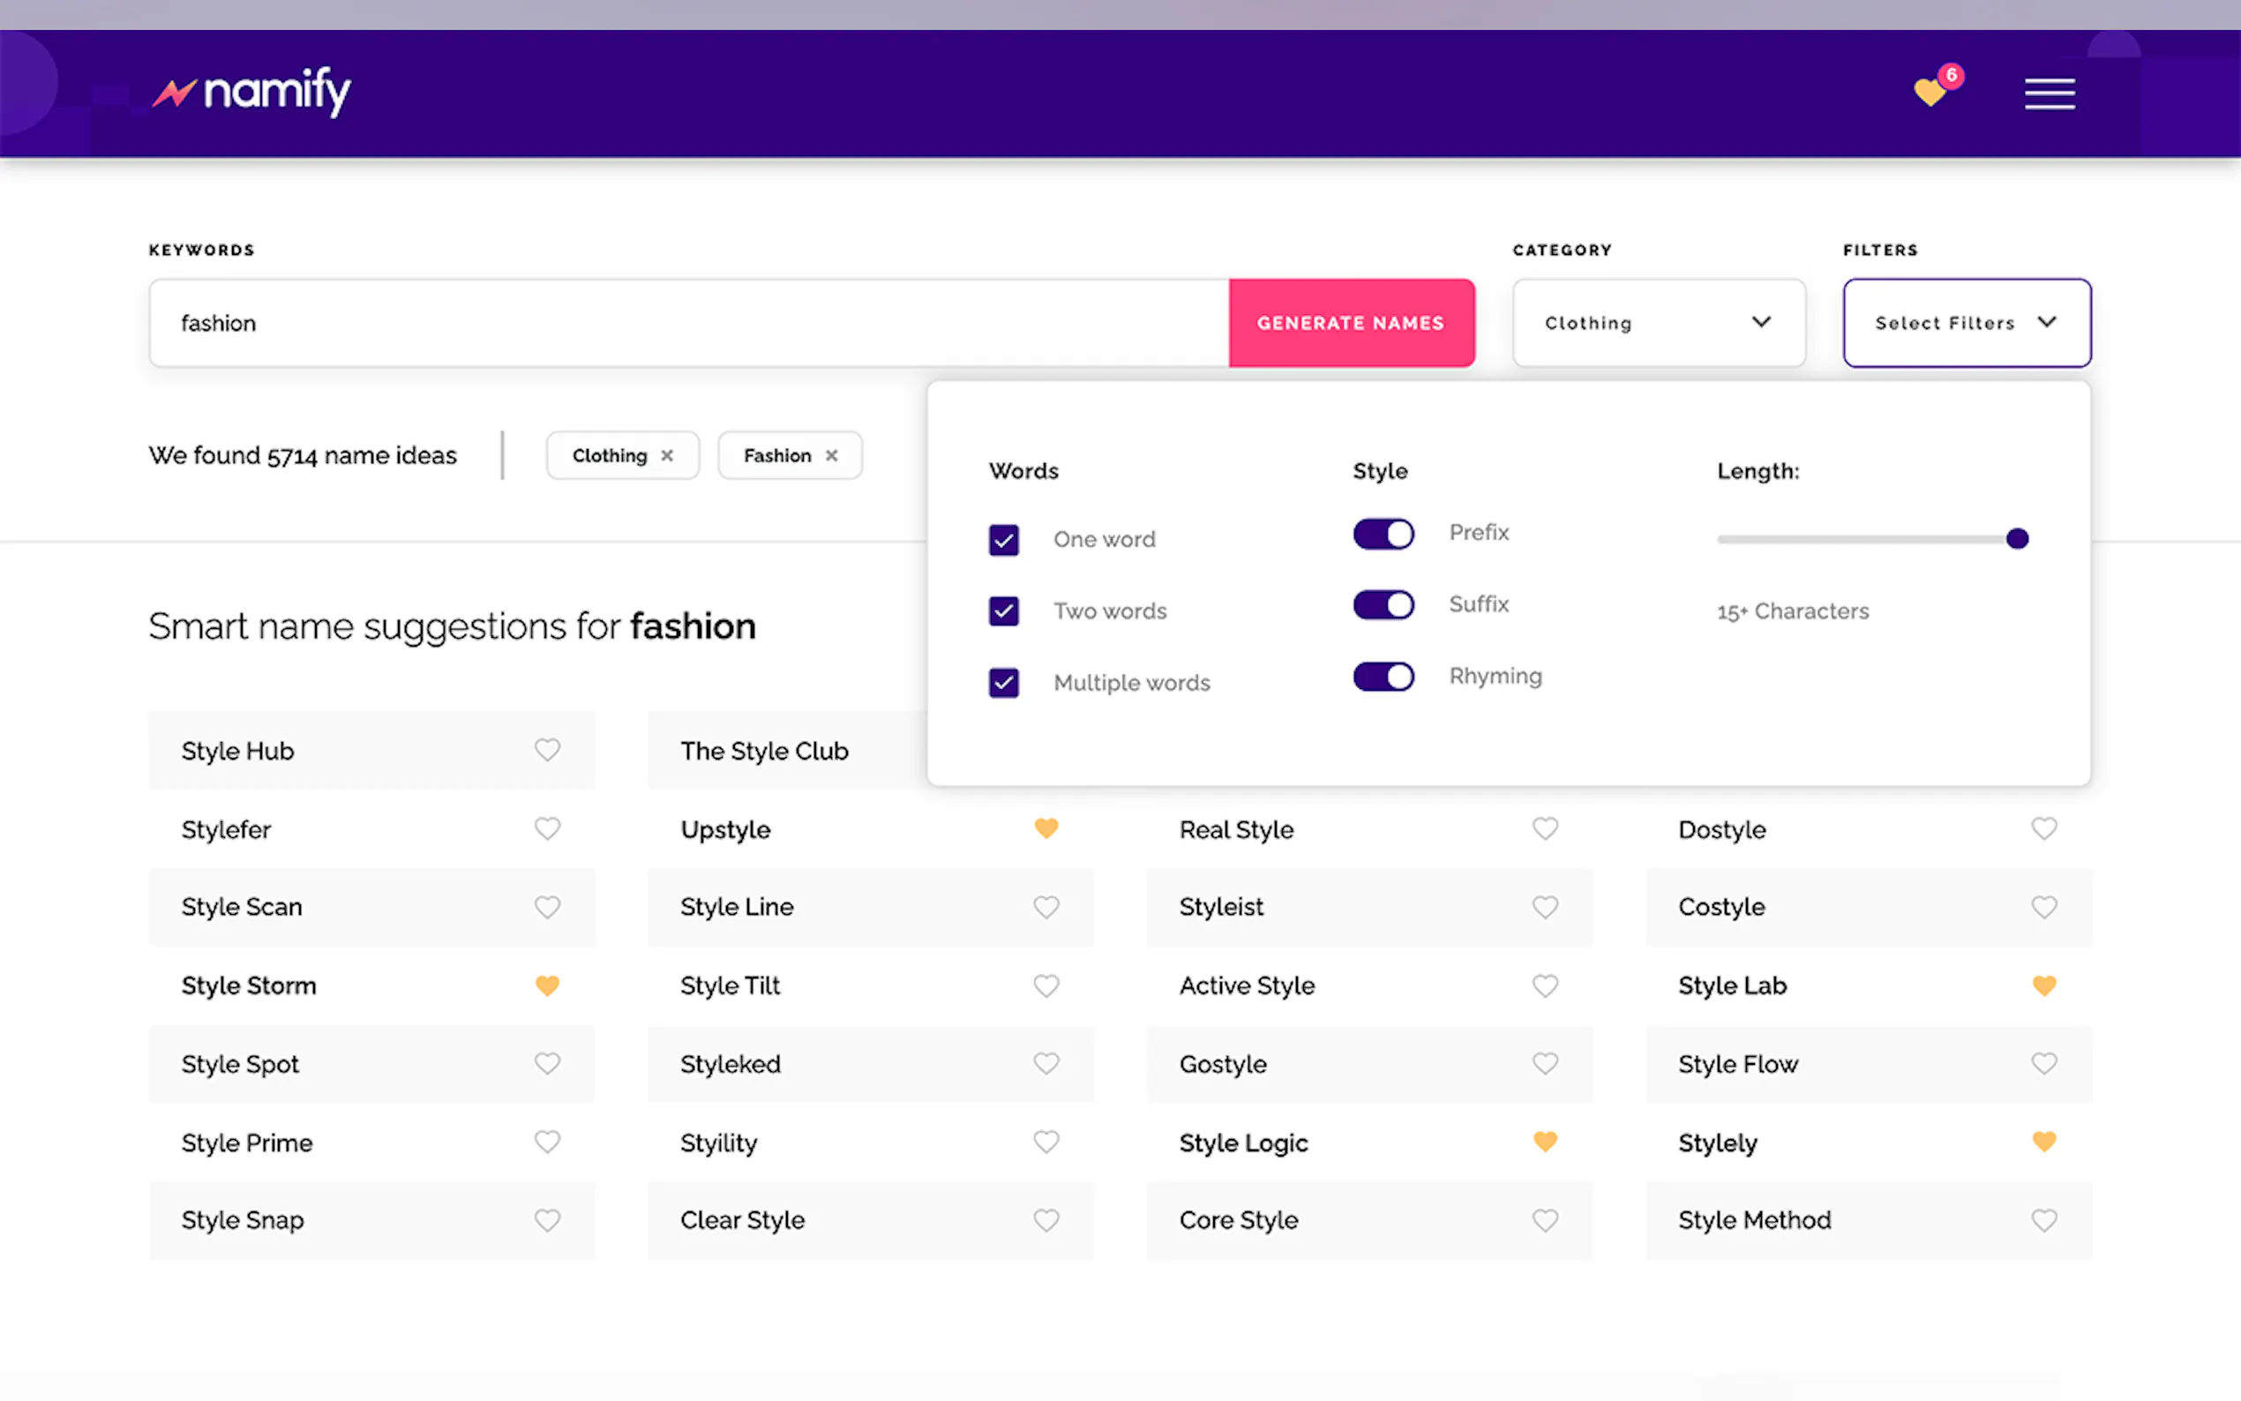Unfavorite the Style Storm name
Image resolution: width=2241 pixels, height=1401 pixels.
click(x=547, y=985)
